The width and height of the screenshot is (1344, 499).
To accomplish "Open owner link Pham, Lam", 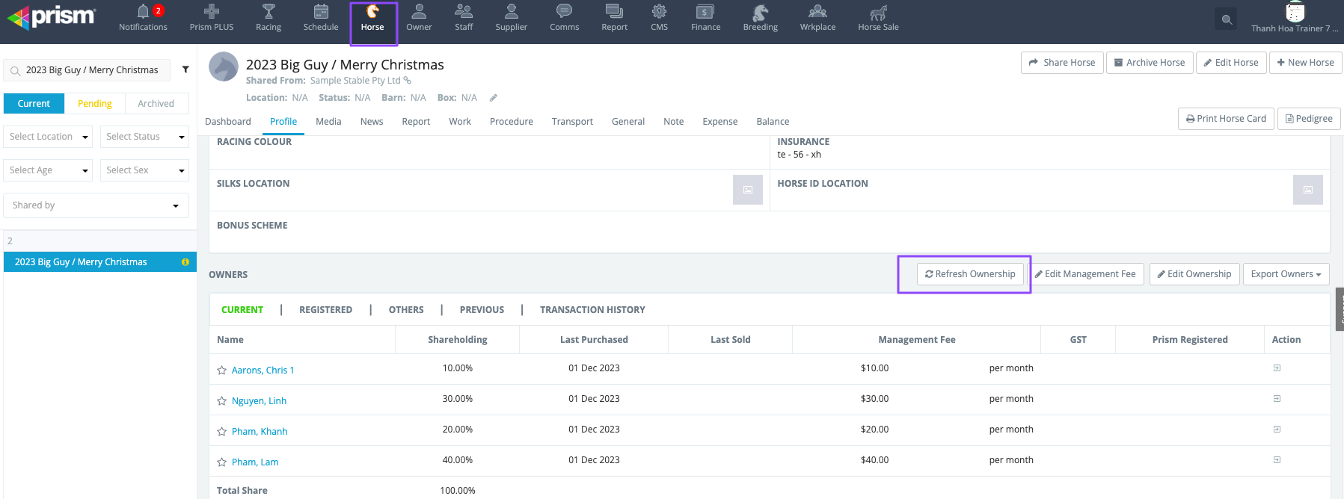I will click(255, 462).
